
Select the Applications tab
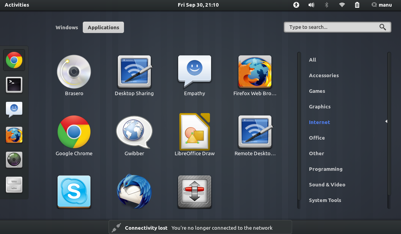pyautogui.click(x=103, y=27)
